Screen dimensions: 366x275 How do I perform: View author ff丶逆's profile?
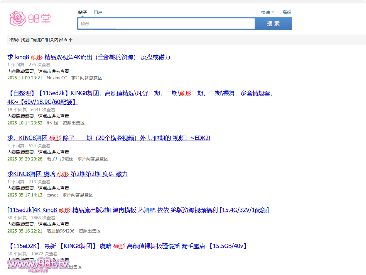52,123
